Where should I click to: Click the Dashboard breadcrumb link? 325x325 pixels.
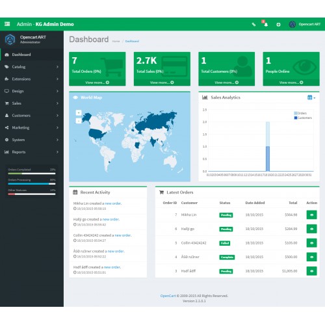click(132, 41)
